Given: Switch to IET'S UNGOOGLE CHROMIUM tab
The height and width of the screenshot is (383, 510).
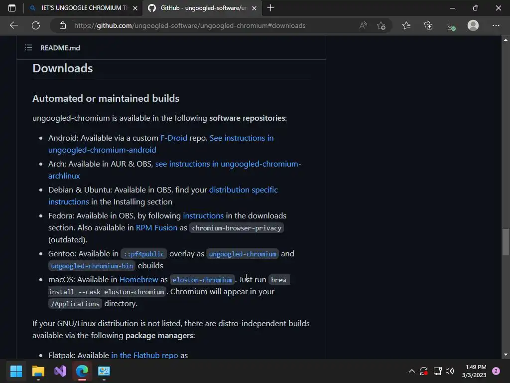Looking at the screenshot, I should (84, 8).
